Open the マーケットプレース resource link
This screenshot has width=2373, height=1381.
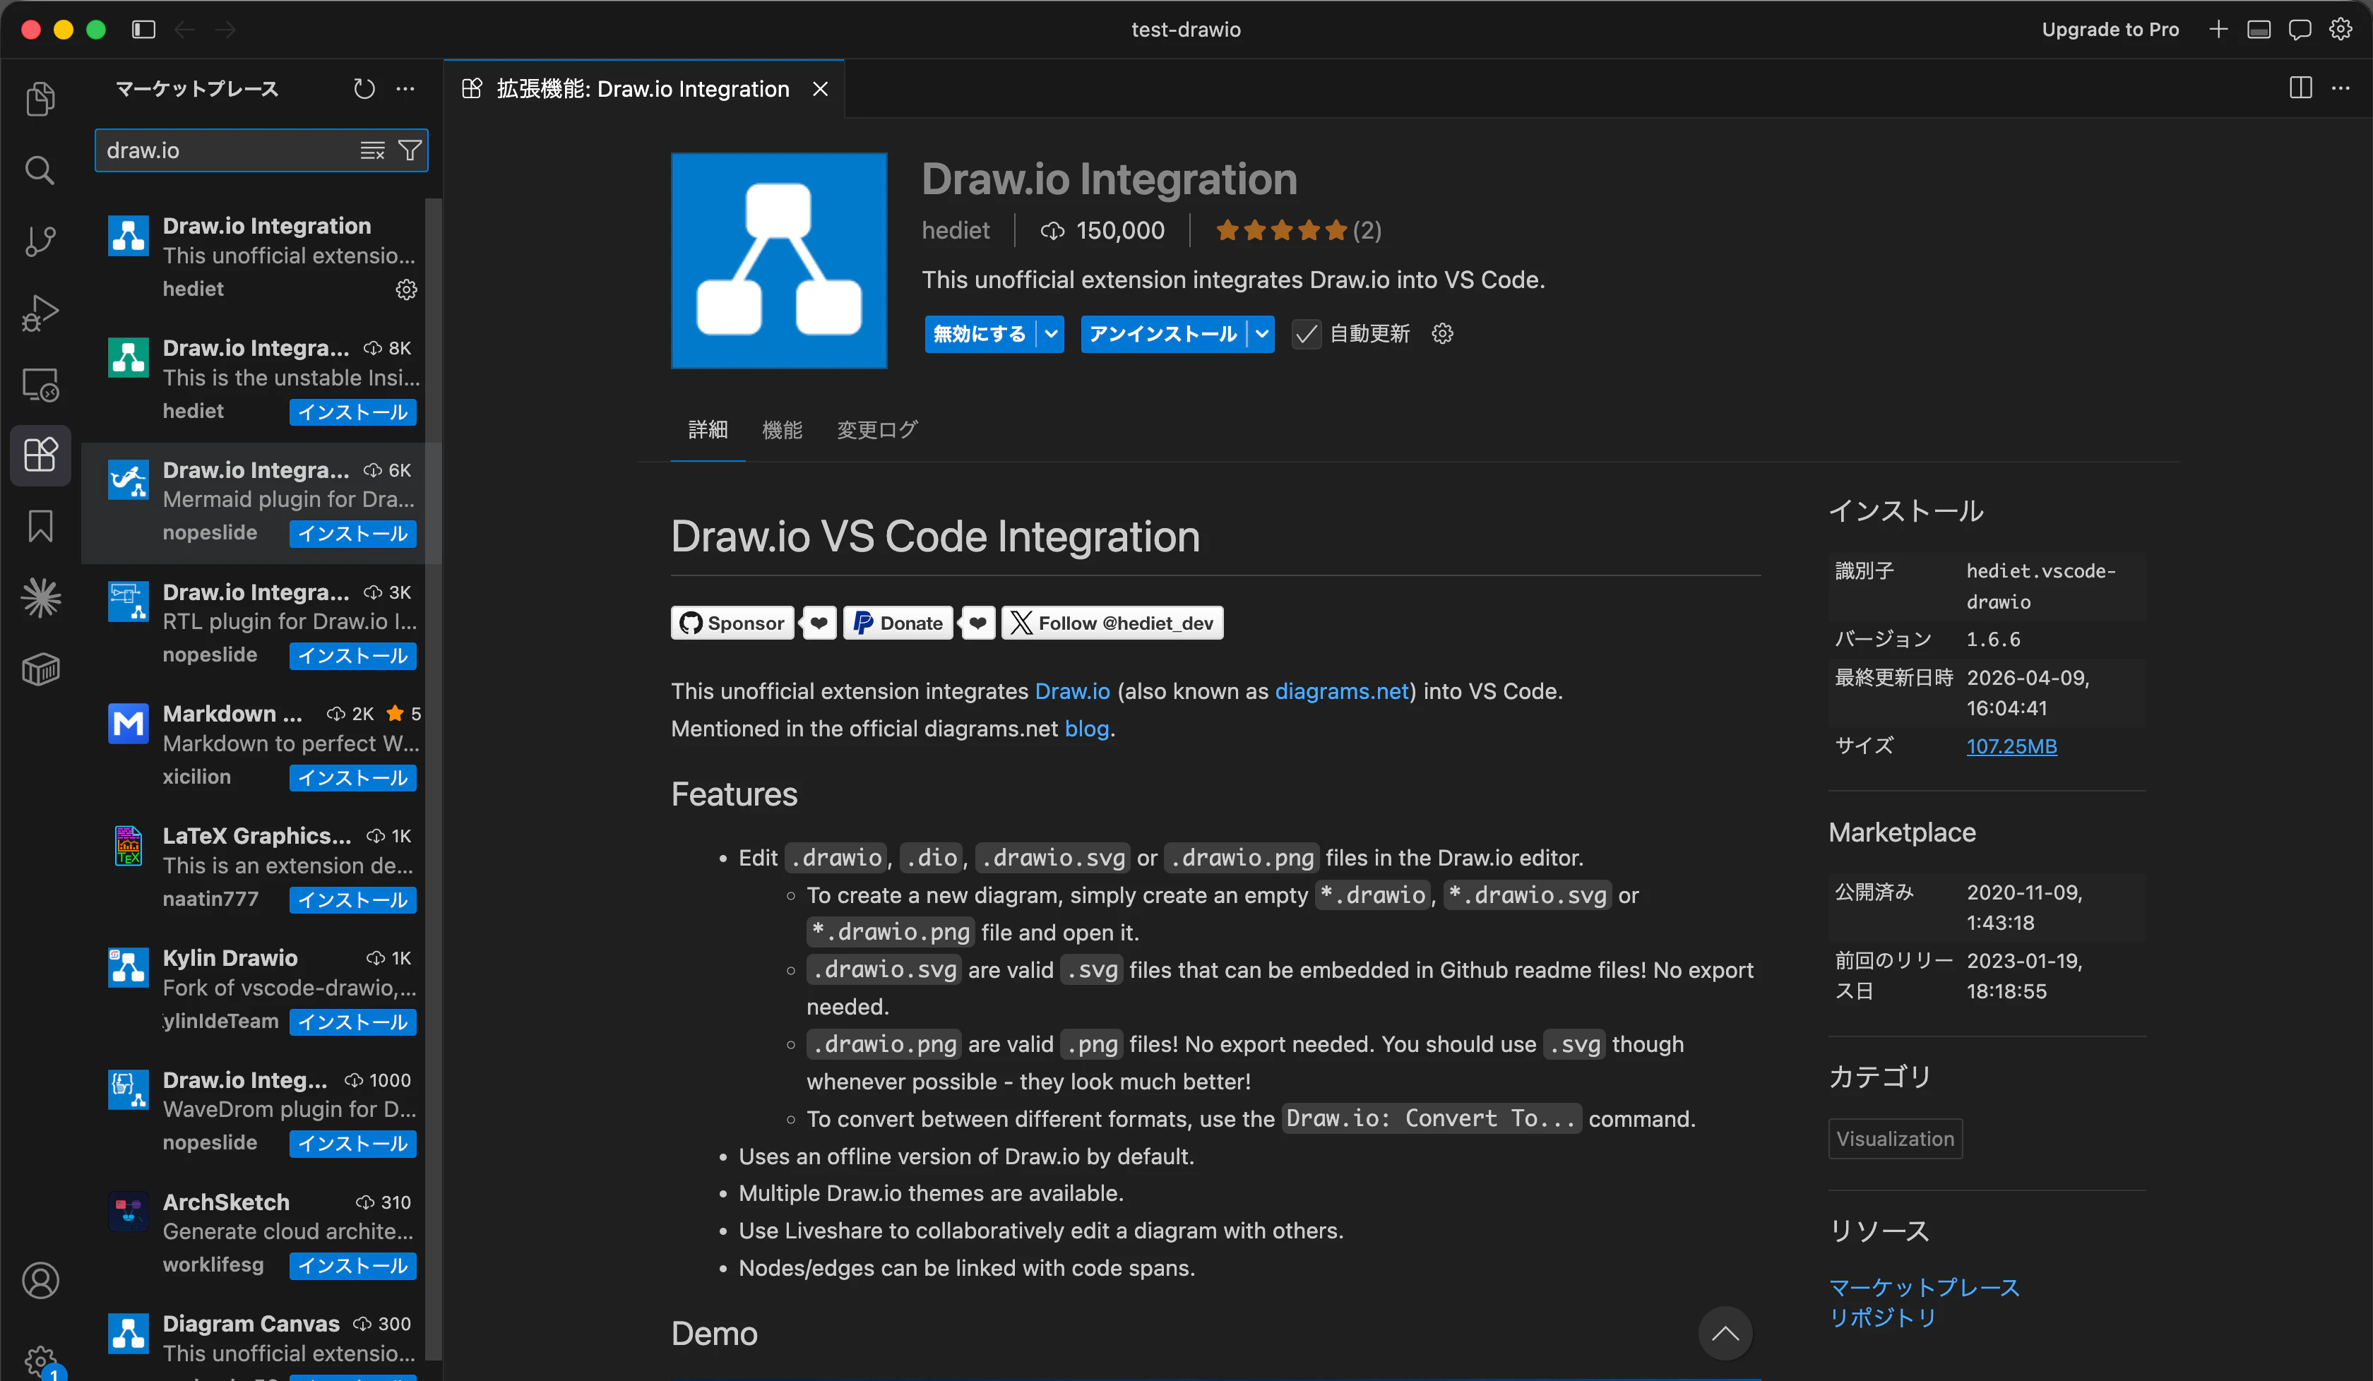(x=1924, y=1287)
